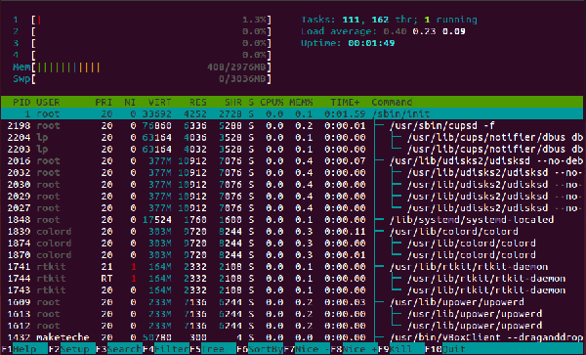Select PID 2204 cups notifier row

point(292,137)
